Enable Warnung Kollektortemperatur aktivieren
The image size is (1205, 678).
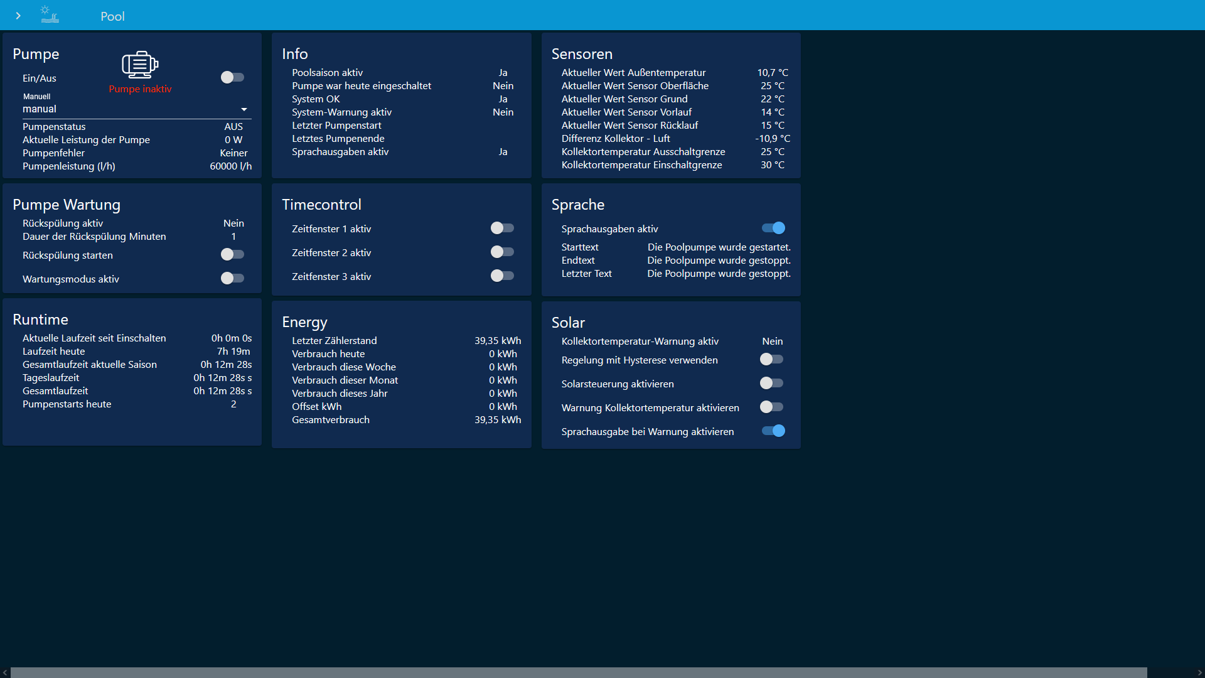(x=771, y=407)
